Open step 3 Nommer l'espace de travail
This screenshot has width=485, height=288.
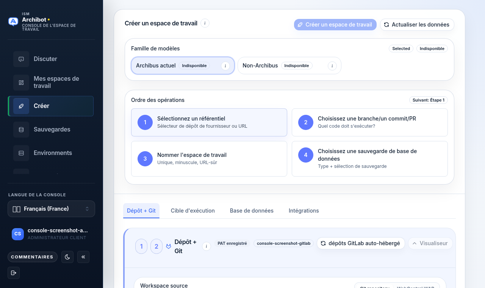(x=209, y=159)
